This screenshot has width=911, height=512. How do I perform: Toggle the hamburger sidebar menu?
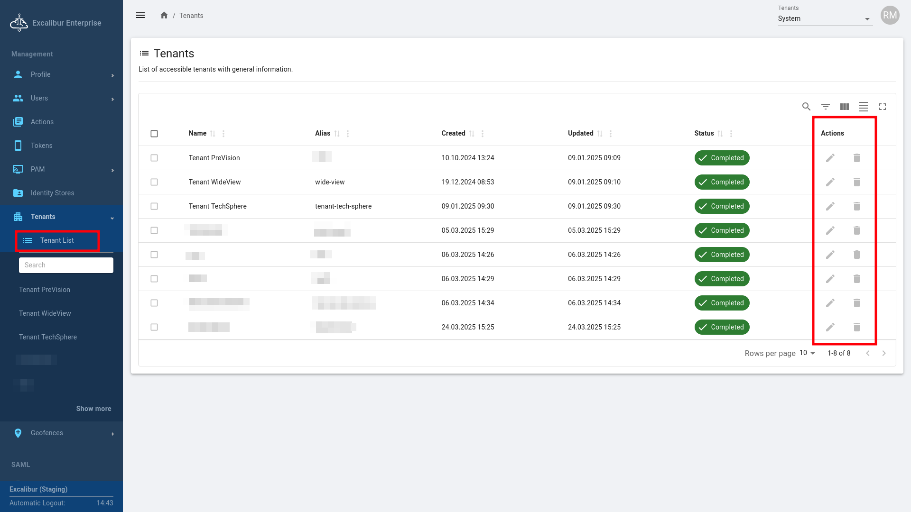click(x=140, y=15)
